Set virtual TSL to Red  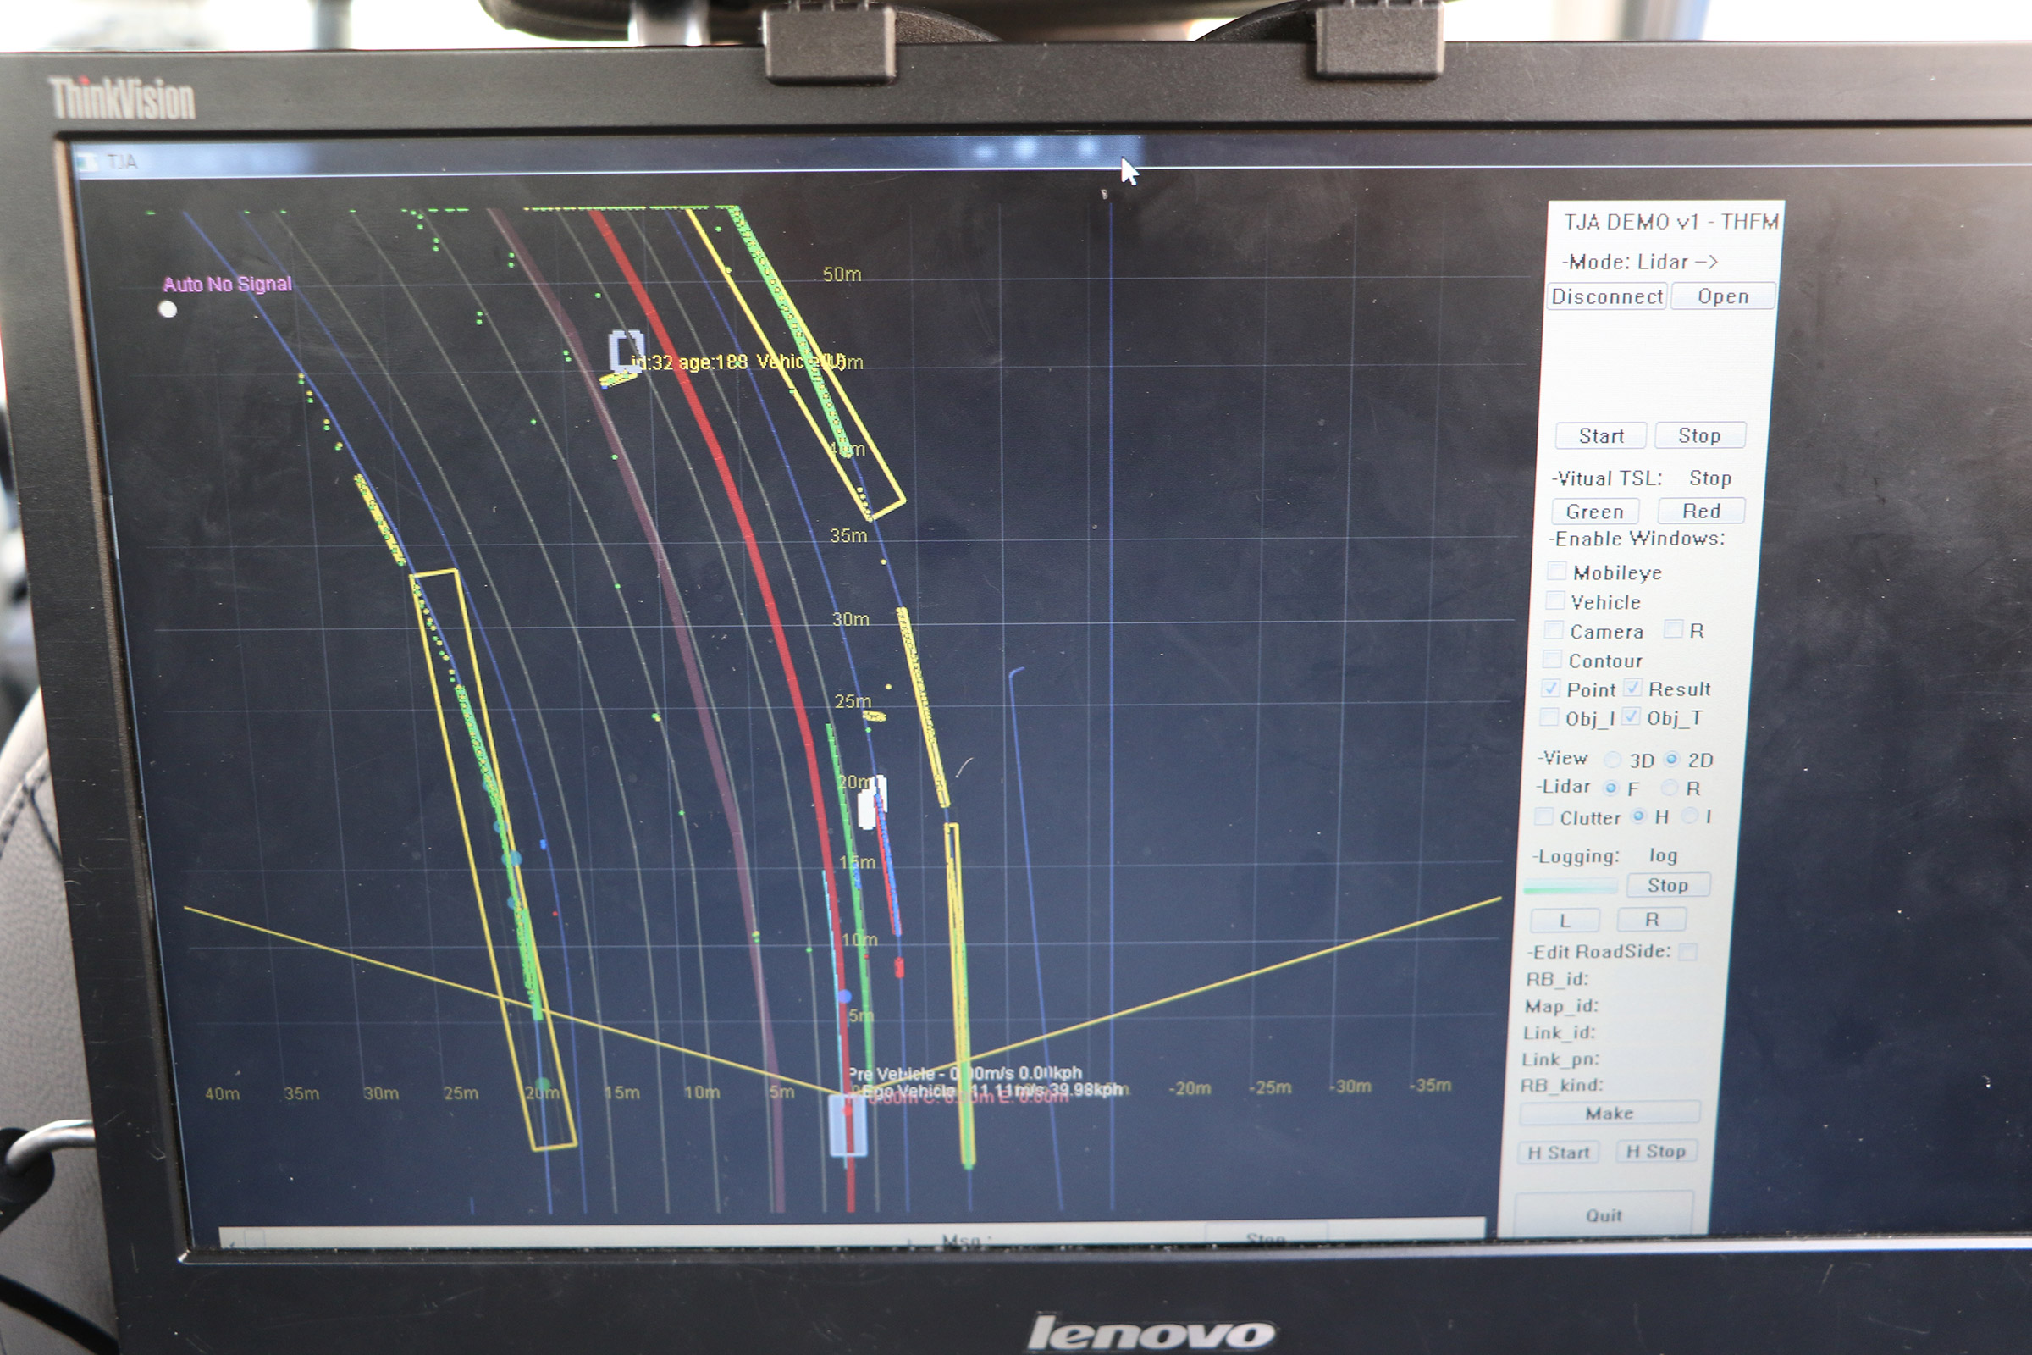1701,511
